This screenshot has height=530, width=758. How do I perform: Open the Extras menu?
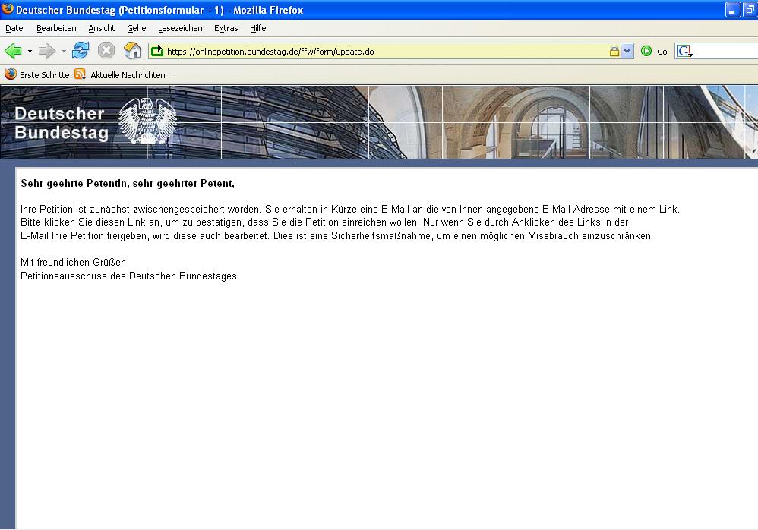pos(226,28)
